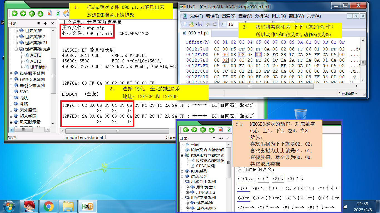Image resolution: width=380 pixels, height=213 pixels.
Task: Click the open RAM icon in HxD
Action: point(208,24)
